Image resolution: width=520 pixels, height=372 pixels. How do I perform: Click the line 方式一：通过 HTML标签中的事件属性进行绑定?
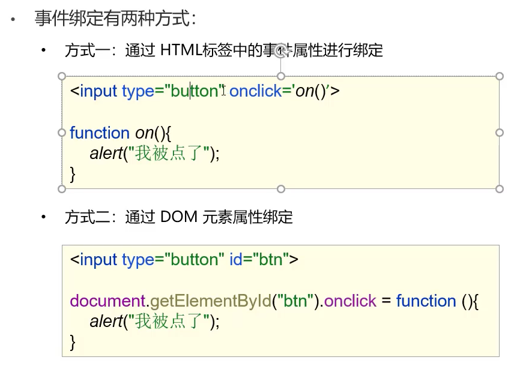click(x=224, y=50)
